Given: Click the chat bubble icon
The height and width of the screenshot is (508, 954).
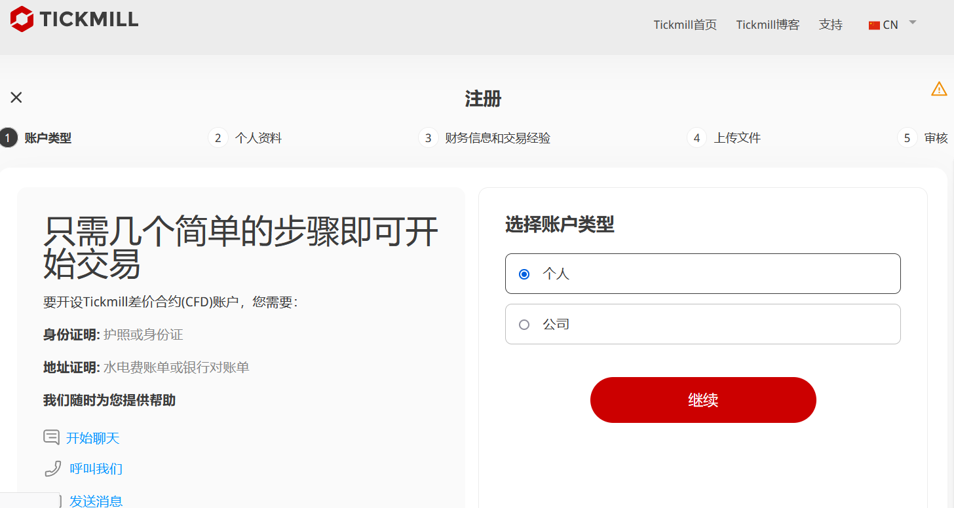Looking at the screenshot, I should [51, 437].
